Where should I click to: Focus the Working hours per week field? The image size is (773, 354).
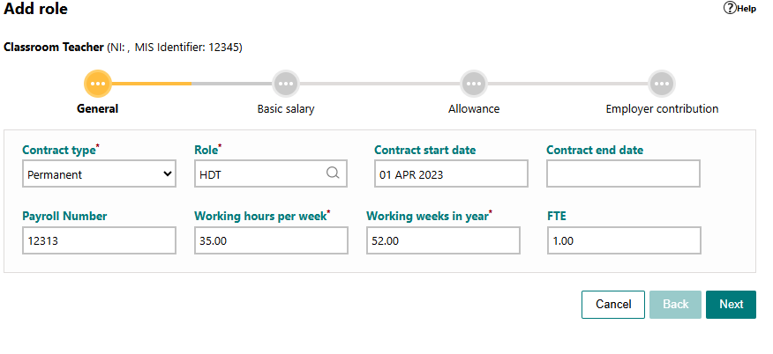coord(271,240)
